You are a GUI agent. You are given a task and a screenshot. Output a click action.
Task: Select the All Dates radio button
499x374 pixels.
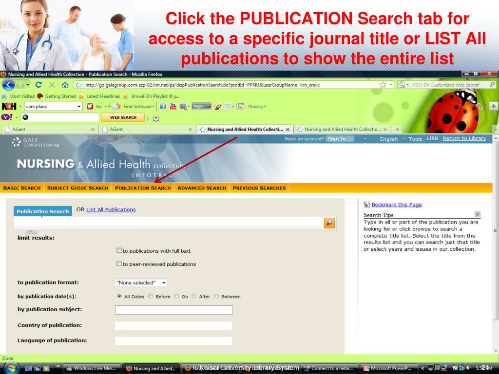pos(119,296)
